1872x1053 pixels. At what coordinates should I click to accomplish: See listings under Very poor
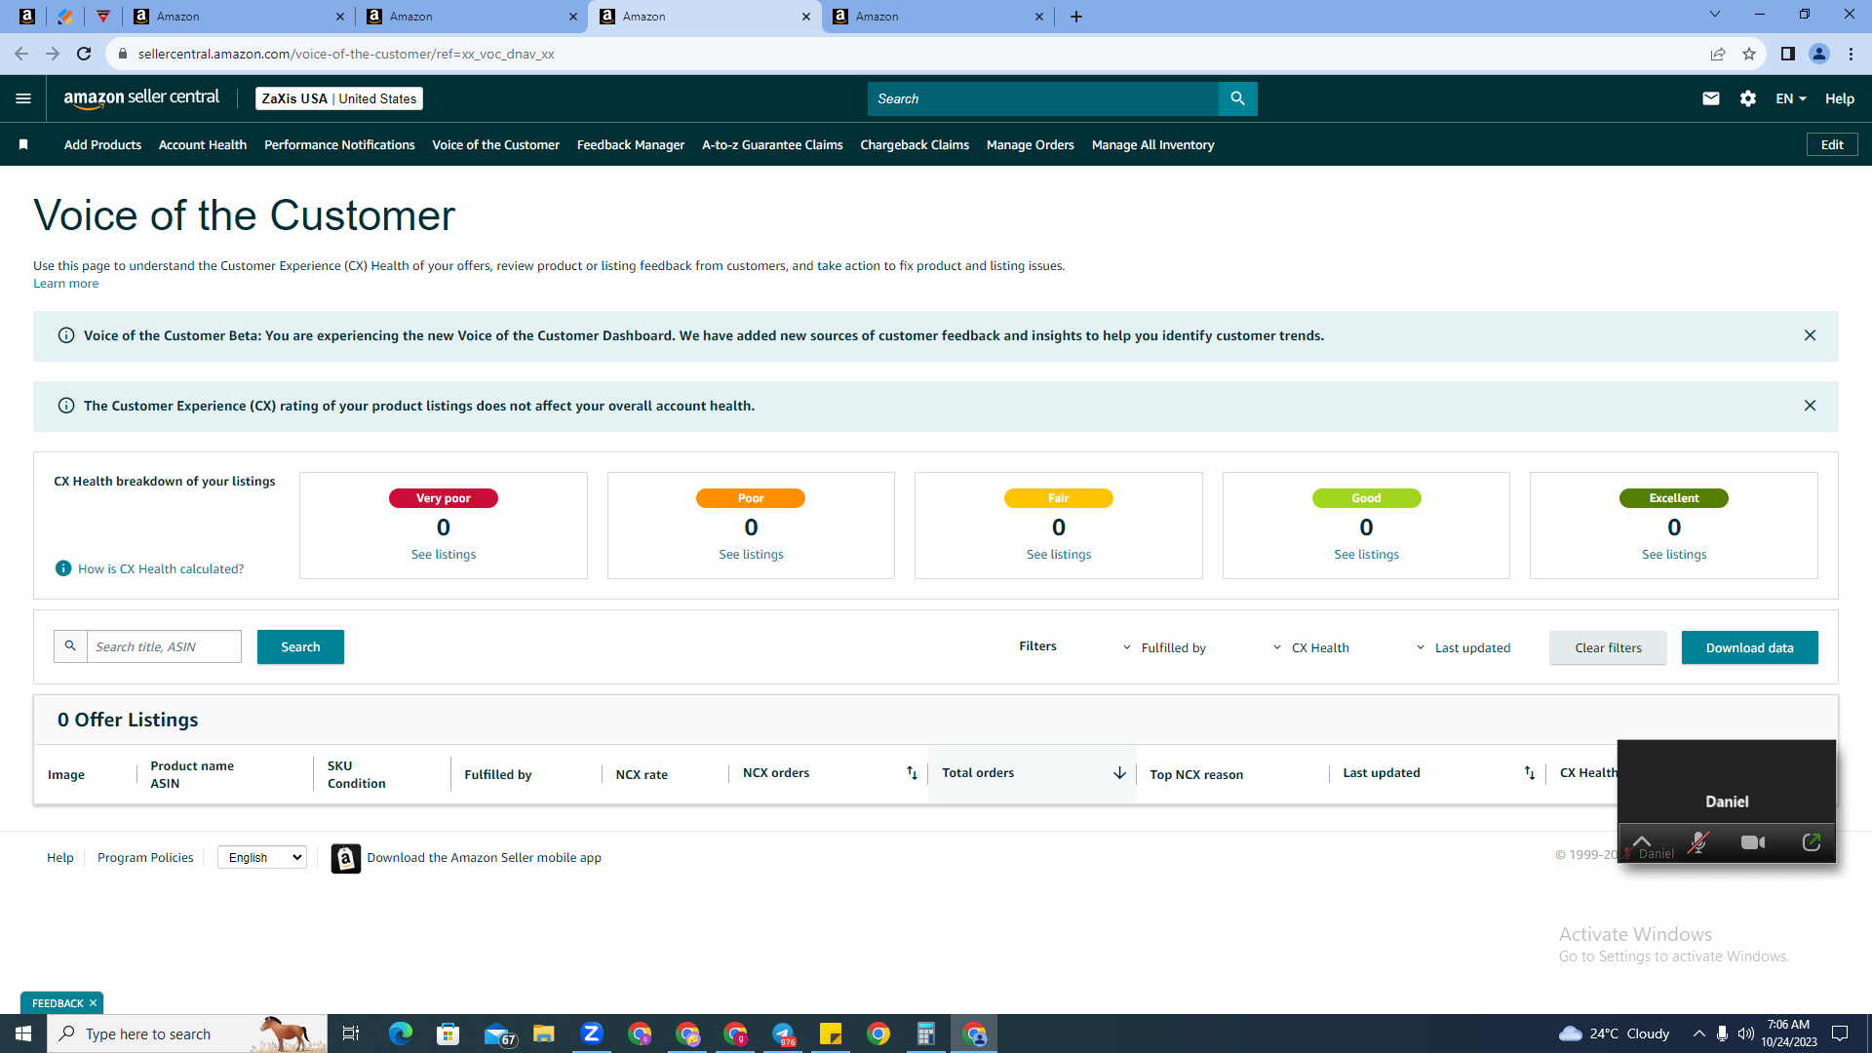coord(444,555)
